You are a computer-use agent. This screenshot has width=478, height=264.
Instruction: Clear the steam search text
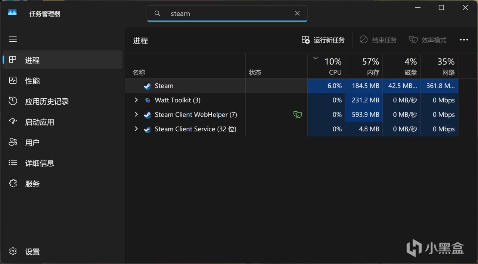tap(297, 13)
